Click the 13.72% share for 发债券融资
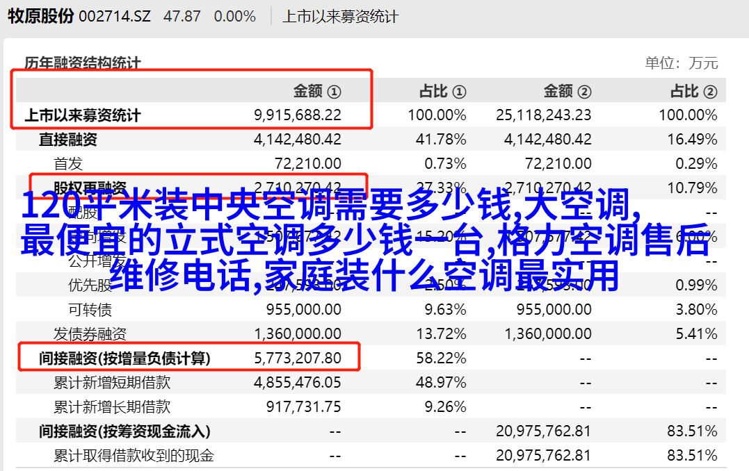 coord(441,334)
